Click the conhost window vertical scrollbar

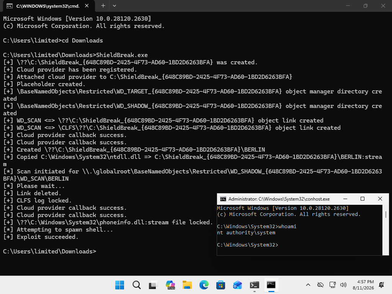click(386, 230)
